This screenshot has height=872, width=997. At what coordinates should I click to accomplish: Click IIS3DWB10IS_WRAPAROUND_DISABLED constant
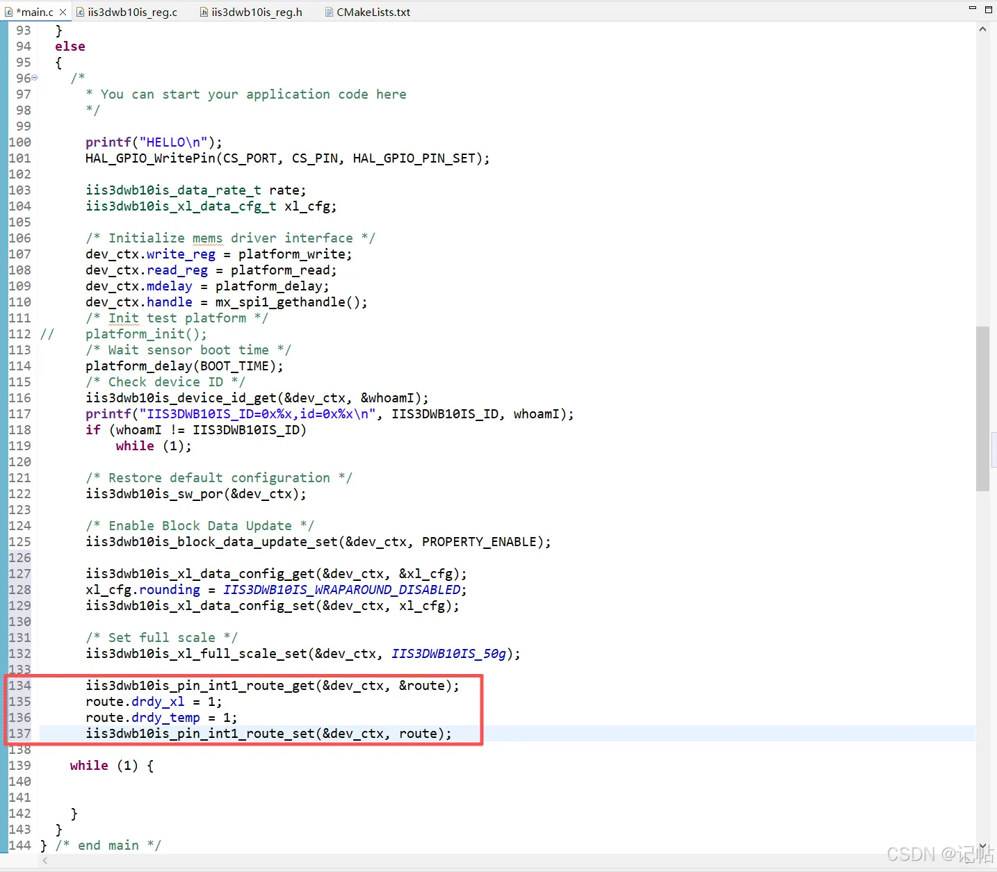tap(341, 590)
